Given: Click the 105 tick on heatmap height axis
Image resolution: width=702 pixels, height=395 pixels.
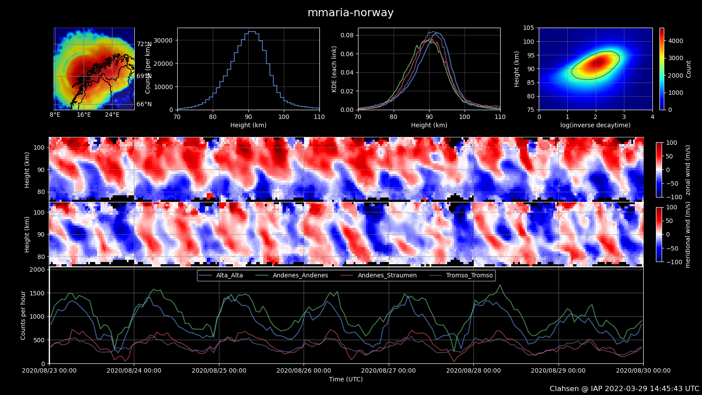Looking at the screenshot, I should click(x=528, y=28).
